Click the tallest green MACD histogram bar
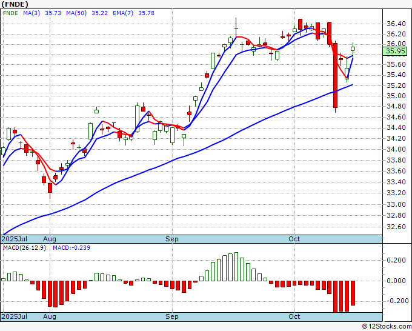Screen dimensions: 412x331 point(236,267)
